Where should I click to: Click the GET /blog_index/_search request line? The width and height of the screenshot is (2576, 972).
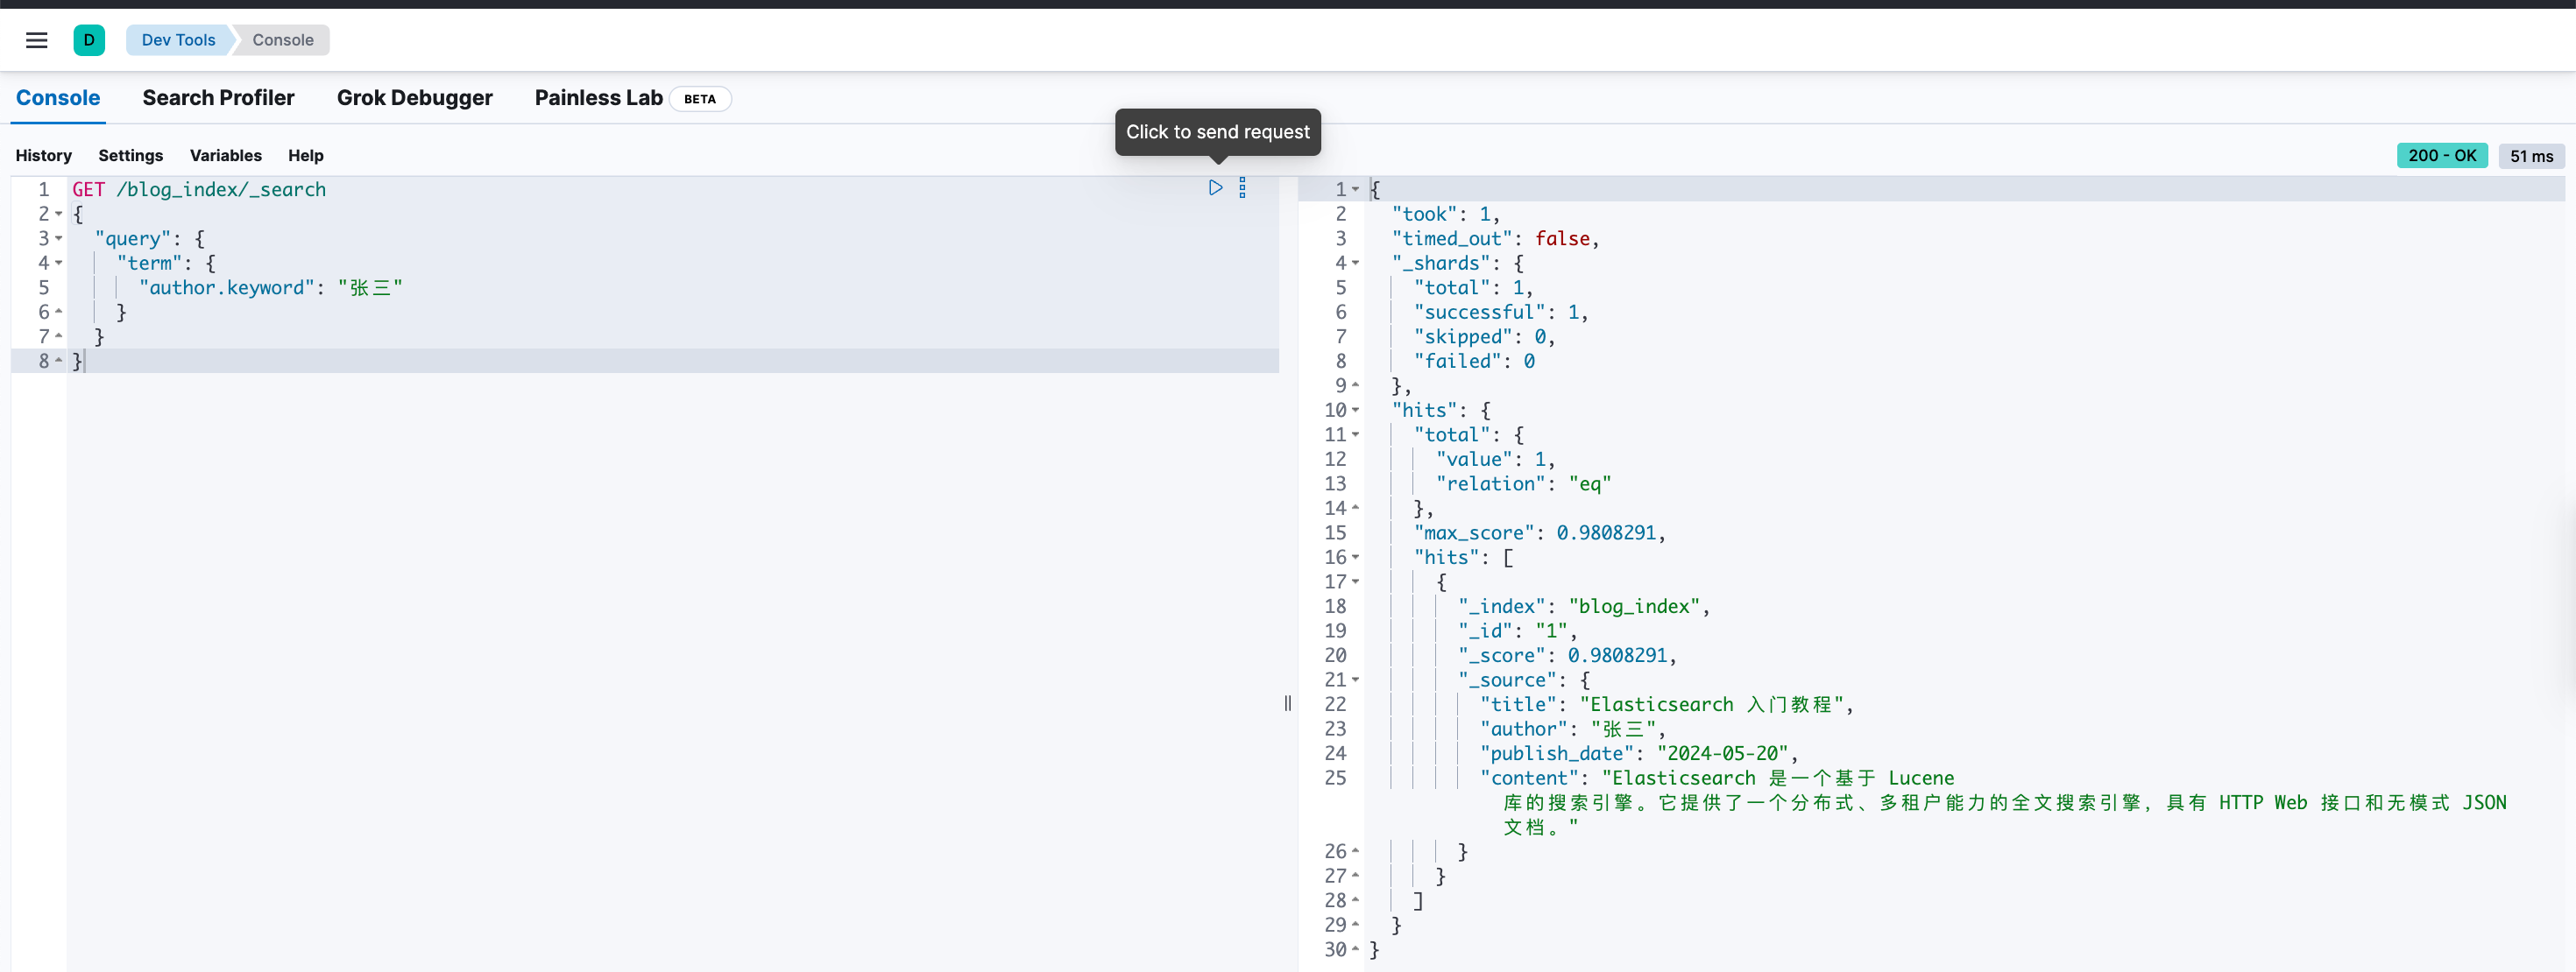[199, 189]
